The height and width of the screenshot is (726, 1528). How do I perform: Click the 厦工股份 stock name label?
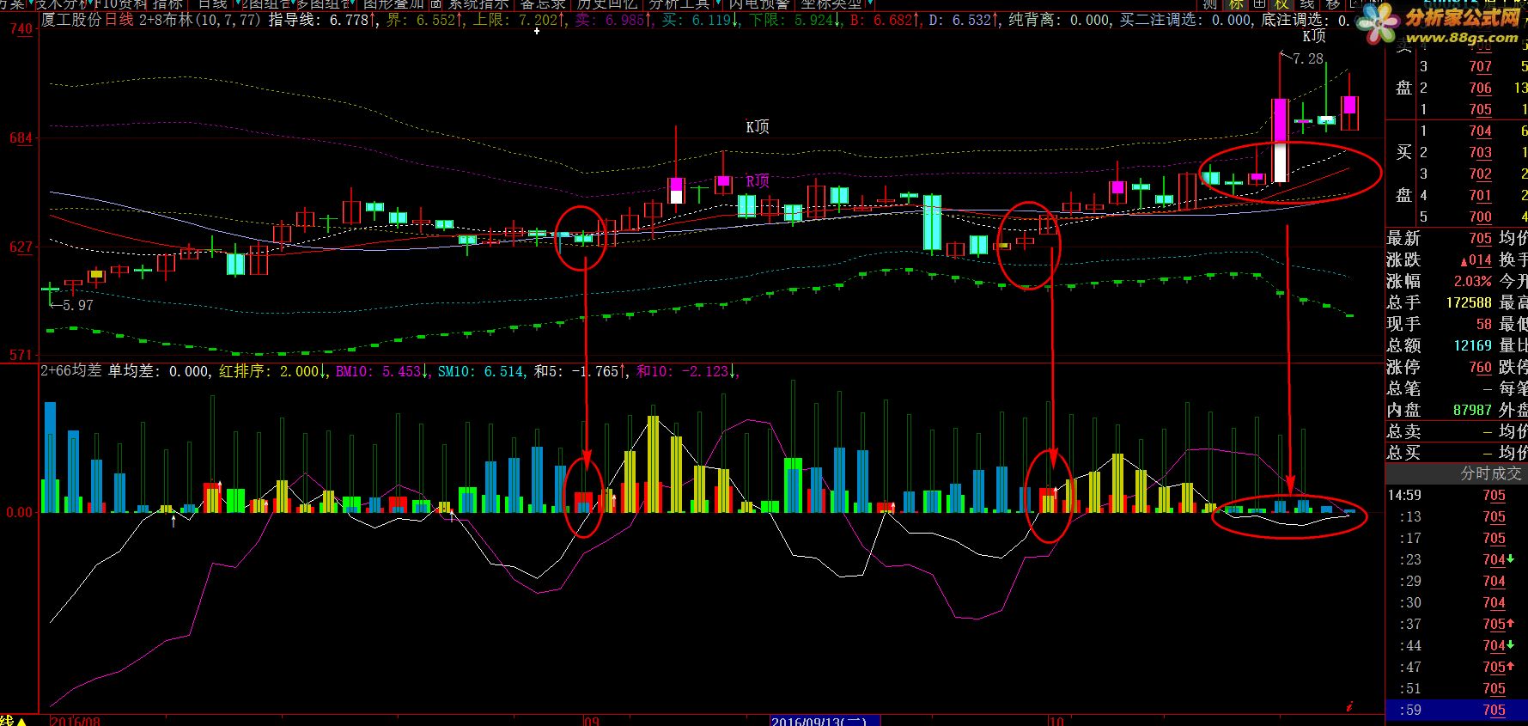[70, 19]
